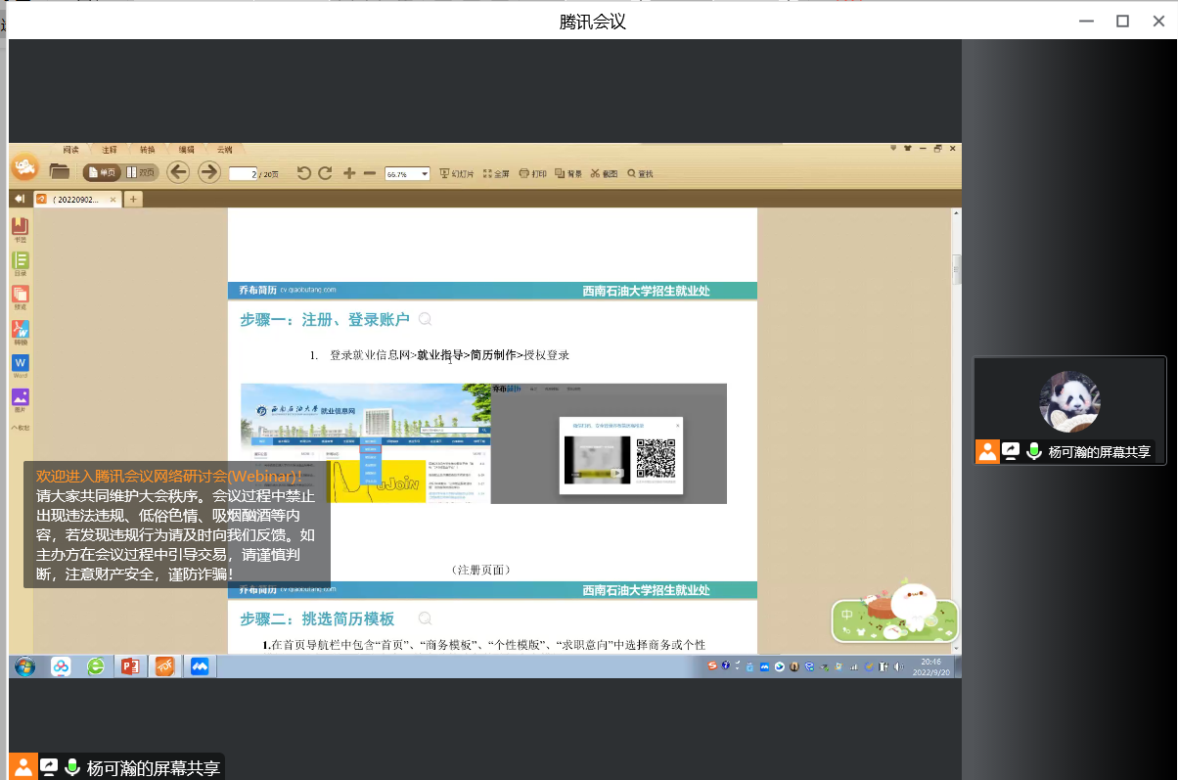
Task: Click the QR code in the document
Action: (x=657, y=458)
